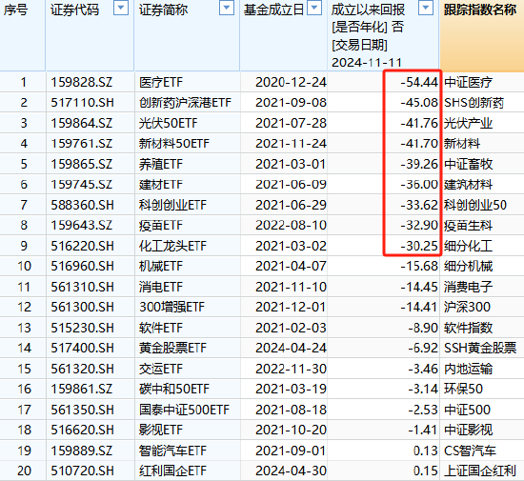Select inception date 2022-08-10
Viewport: 524px width, 481px height.
[291, 225]
